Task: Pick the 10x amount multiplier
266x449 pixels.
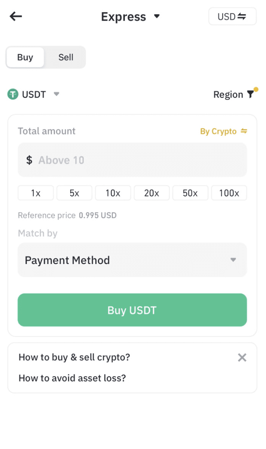Action: pos(113,193)
